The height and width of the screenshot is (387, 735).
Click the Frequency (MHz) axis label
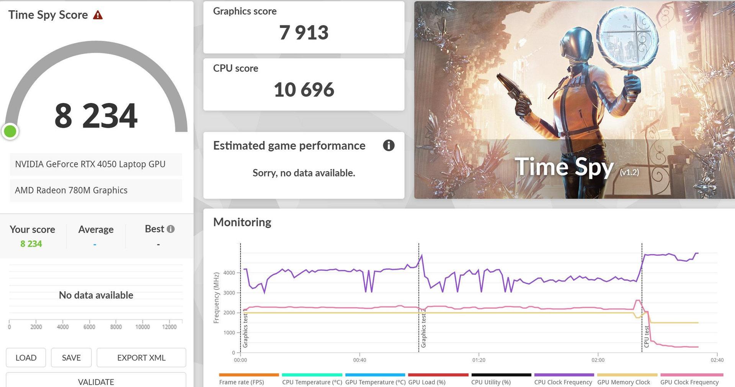216,298
